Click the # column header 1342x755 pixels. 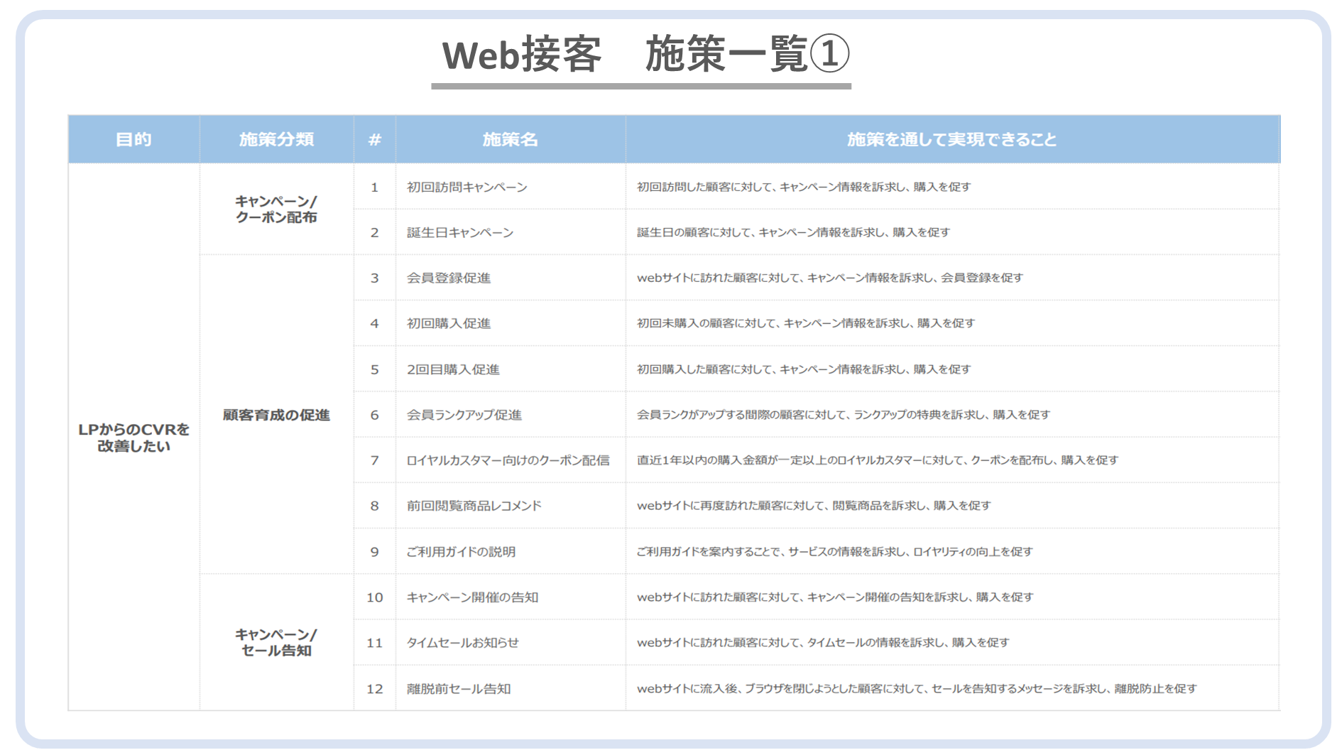375,139
